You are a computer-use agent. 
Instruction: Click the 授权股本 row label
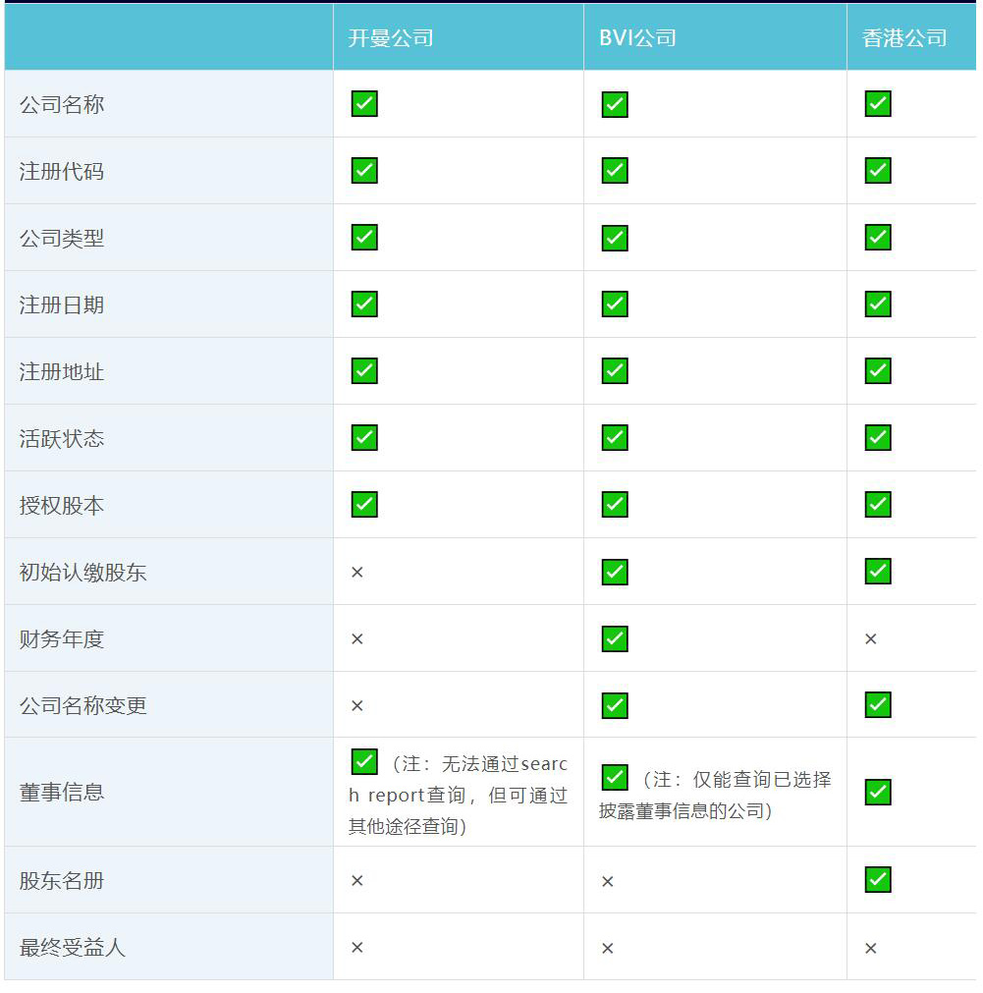coord(62,506)
